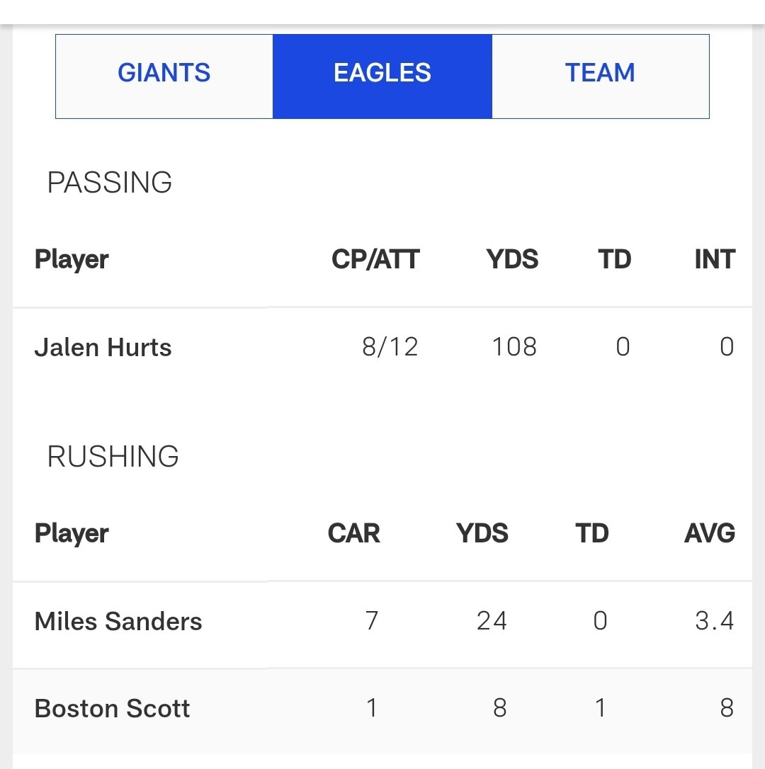Click the AVG column header

[x=710, y=533]
